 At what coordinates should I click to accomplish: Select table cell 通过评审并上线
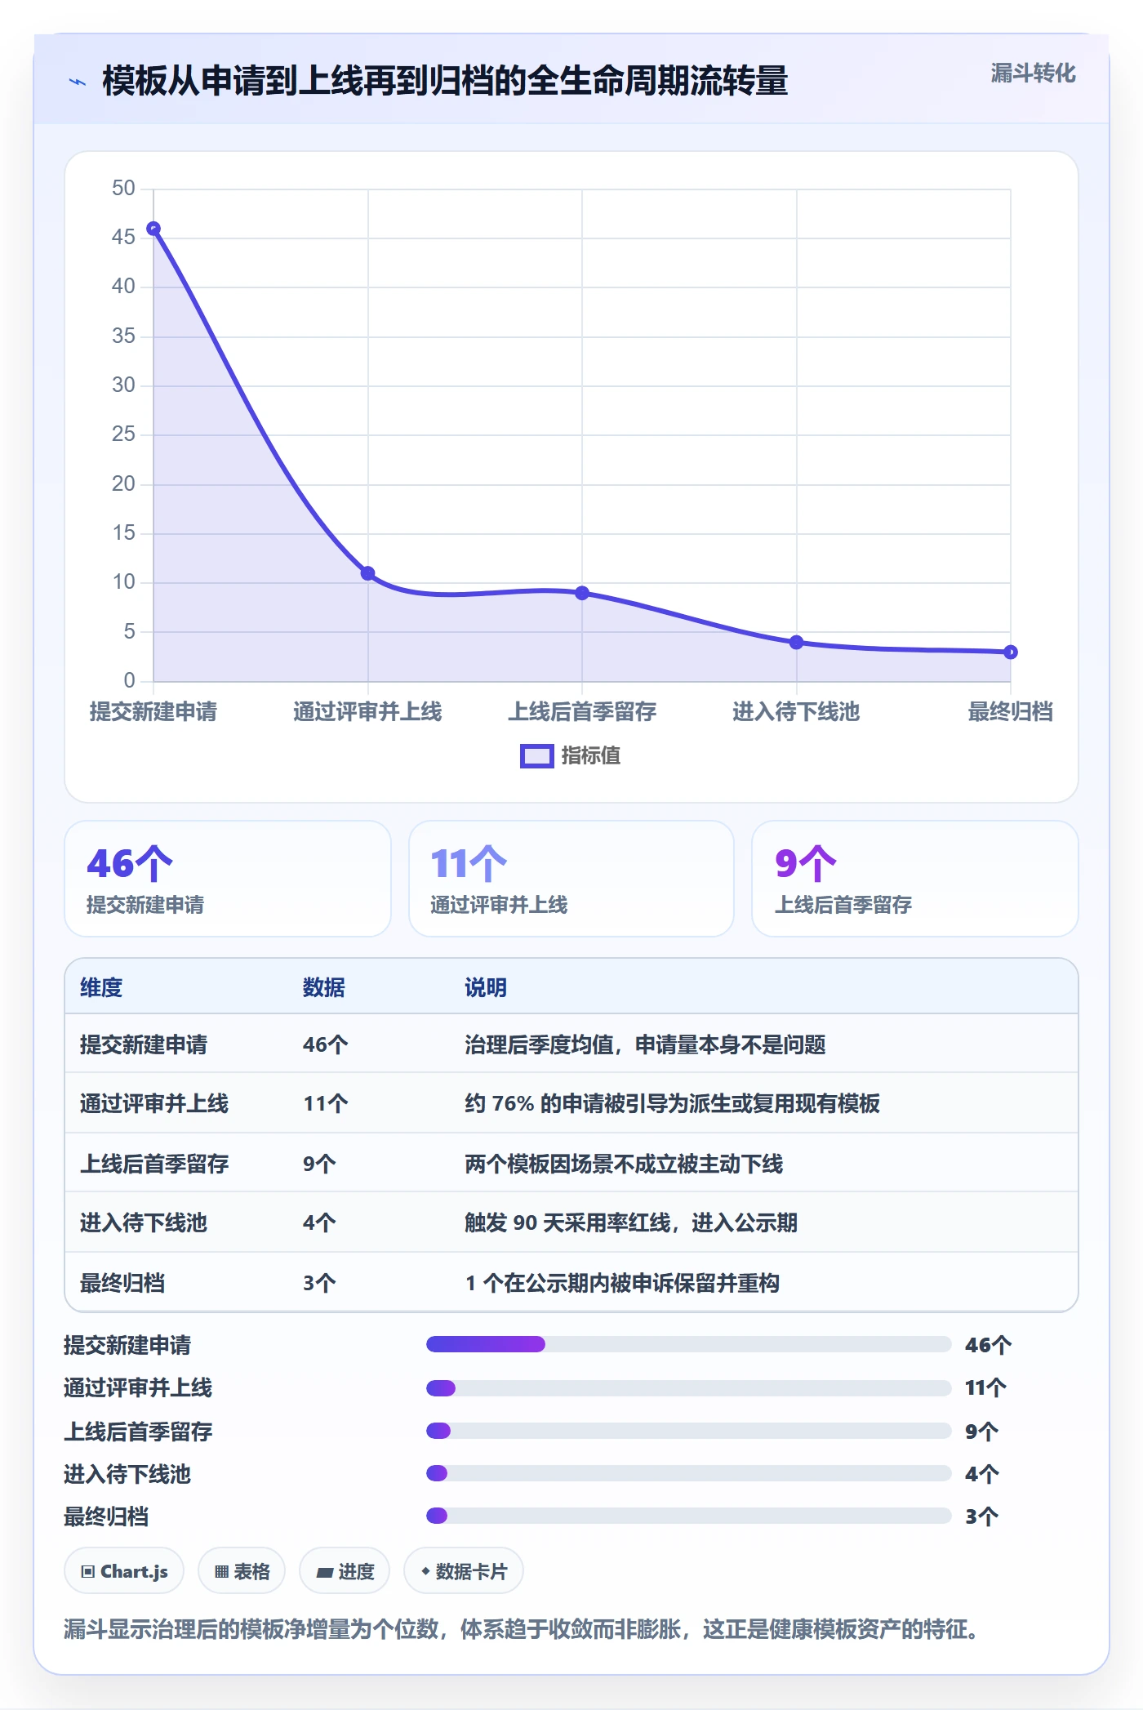tap(154, 1103)
